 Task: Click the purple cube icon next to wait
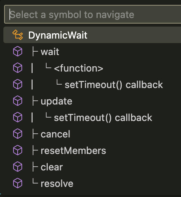[18, 51]
